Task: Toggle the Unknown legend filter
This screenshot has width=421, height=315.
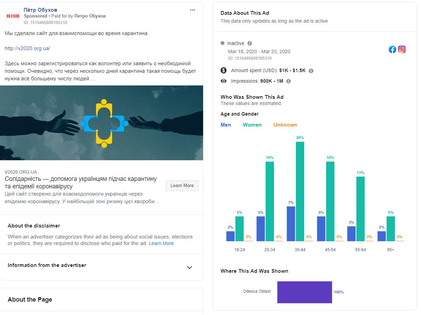Action: coord(285,125)
